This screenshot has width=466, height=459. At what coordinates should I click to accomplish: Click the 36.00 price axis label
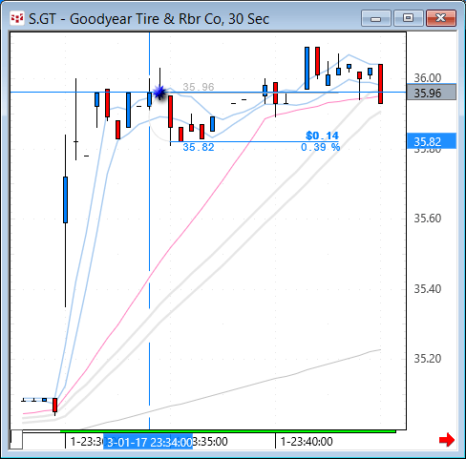click(428, 77)
